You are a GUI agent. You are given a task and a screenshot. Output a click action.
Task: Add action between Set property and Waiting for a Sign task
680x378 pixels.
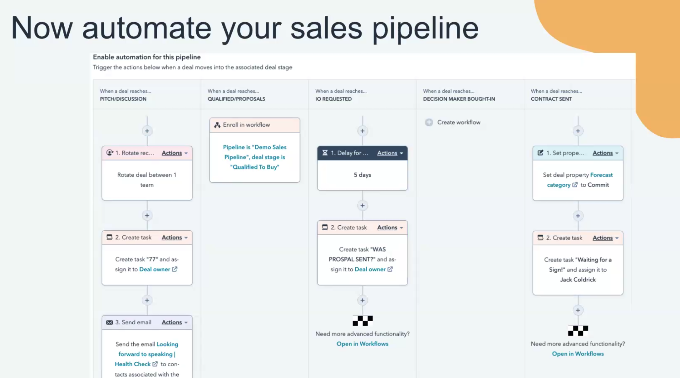click(x=578, y=216)
